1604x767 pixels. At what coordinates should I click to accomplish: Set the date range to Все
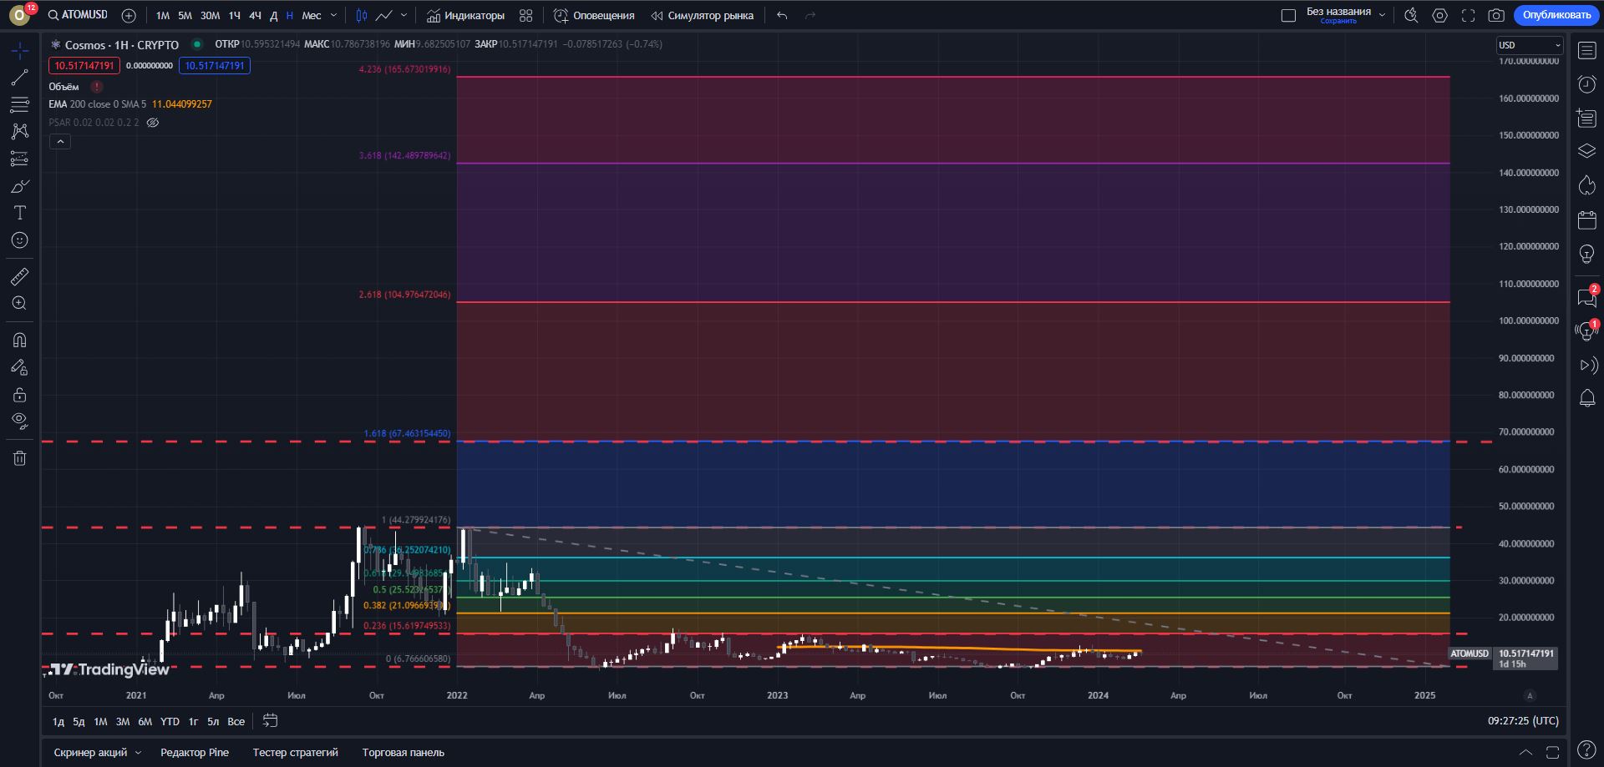[236, 721]
